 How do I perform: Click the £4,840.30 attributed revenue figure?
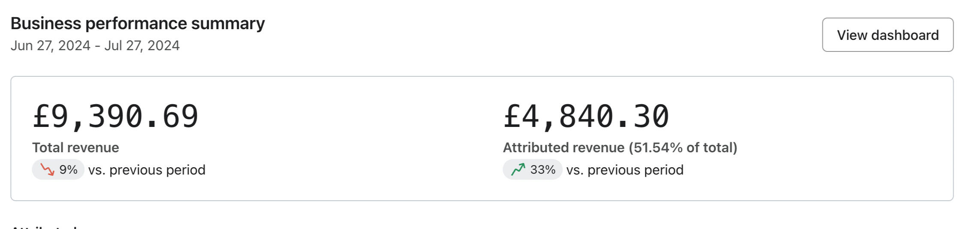point(586,117)
